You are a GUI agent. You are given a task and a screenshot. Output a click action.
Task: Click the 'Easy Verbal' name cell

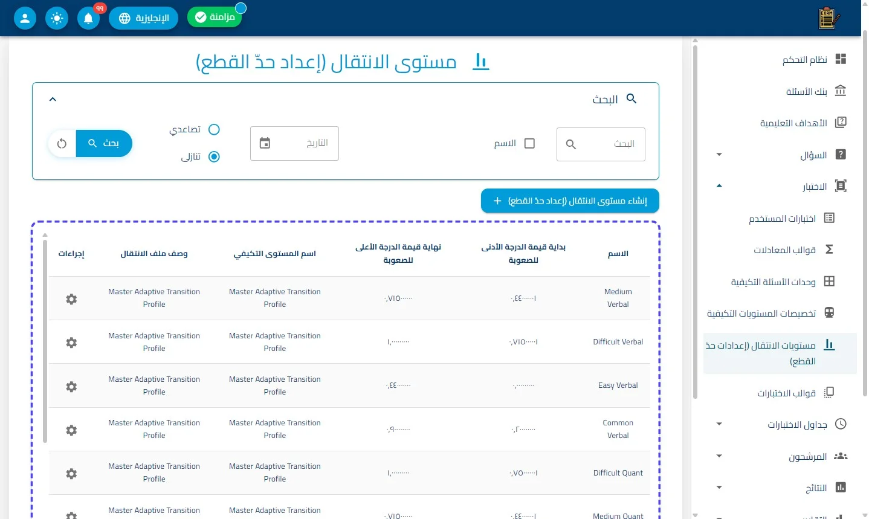618,385
